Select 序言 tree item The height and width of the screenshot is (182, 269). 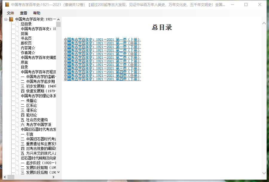(25, 62)
